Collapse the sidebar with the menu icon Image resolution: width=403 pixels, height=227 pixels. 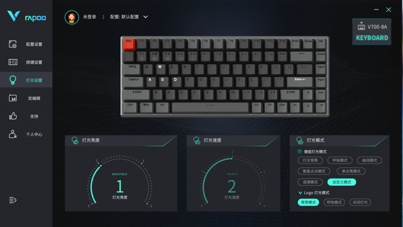[x=12, y=200]
